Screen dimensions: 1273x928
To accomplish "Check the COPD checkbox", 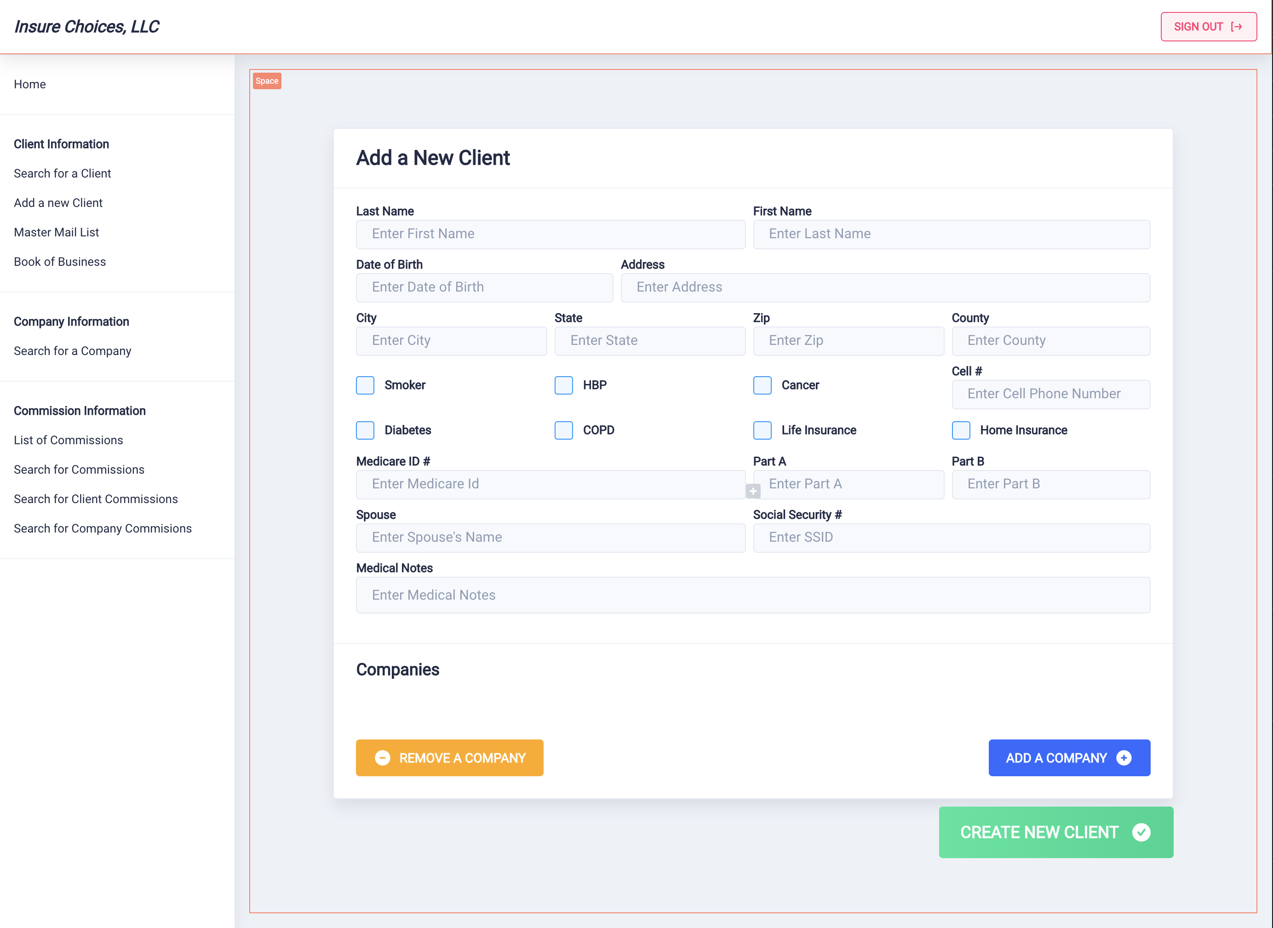I will point(563,430).
